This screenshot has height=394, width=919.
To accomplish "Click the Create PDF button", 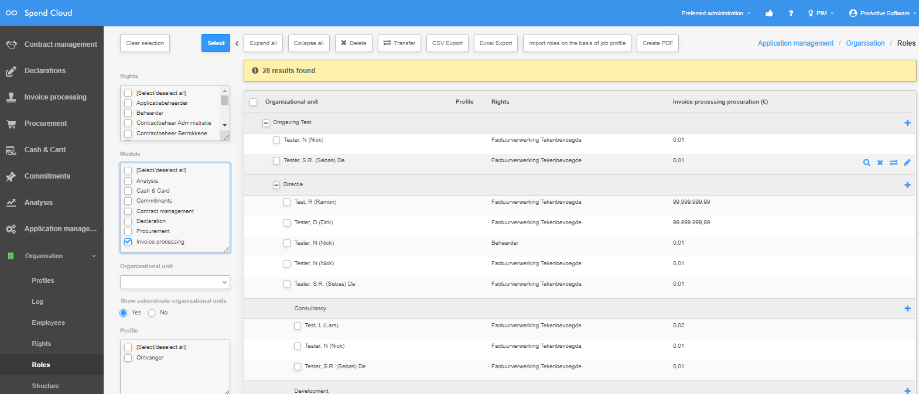I will click(x=658, y=43).
